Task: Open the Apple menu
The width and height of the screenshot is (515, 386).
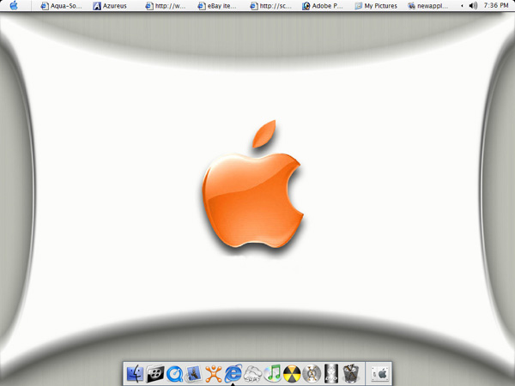Action: (x=14, y=5)
